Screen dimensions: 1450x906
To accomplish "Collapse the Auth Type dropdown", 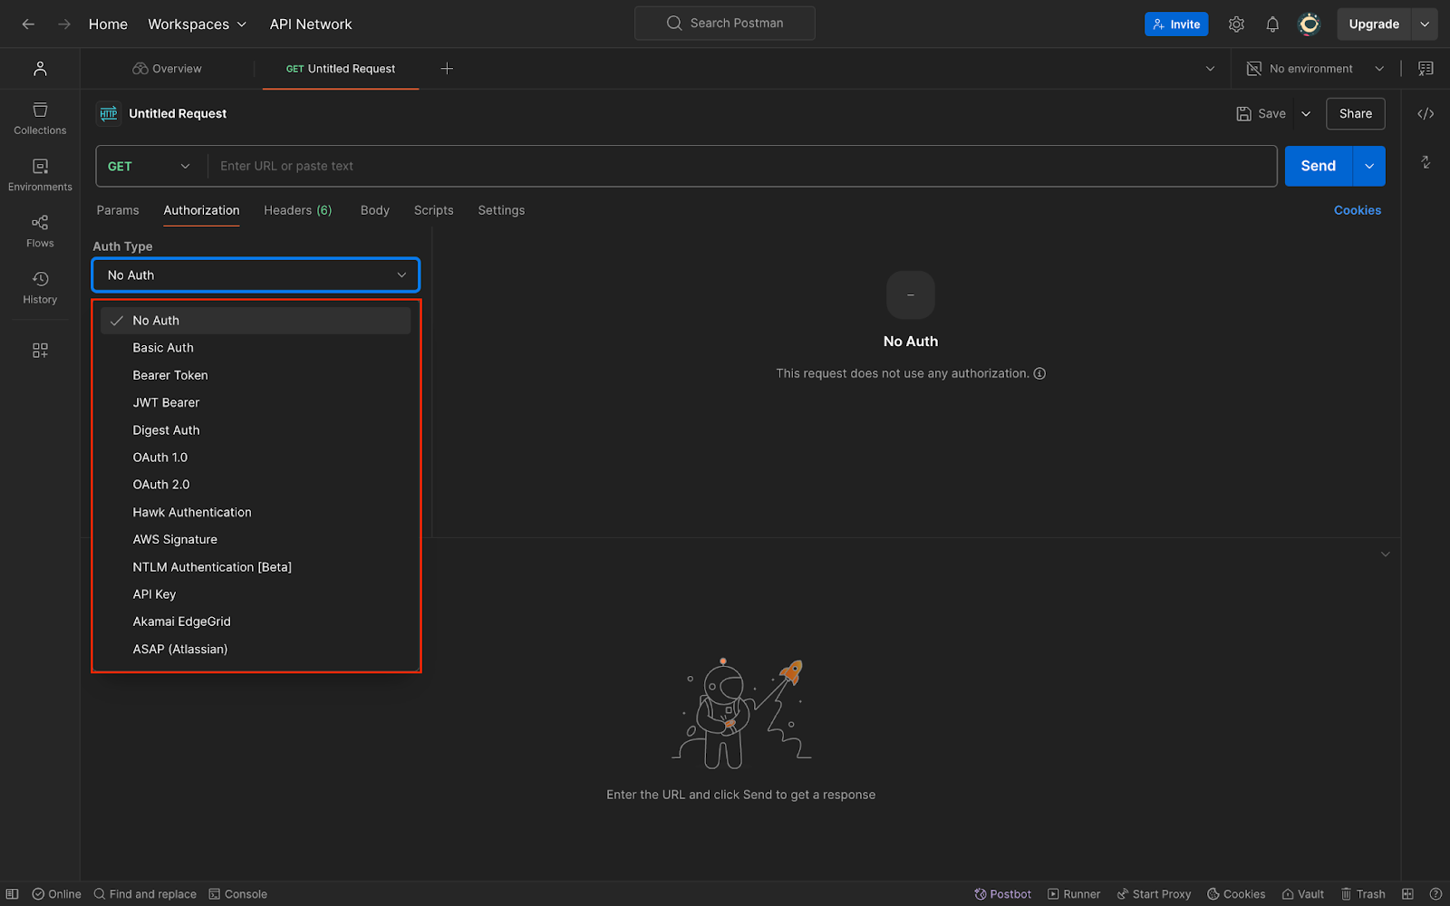I will tap(256, 275).
